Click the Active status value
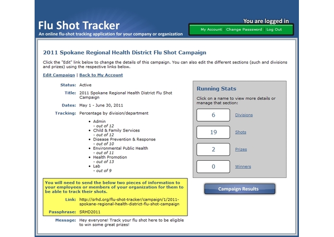Viewport: 334px width, 237px height. (x=85, y=85)
